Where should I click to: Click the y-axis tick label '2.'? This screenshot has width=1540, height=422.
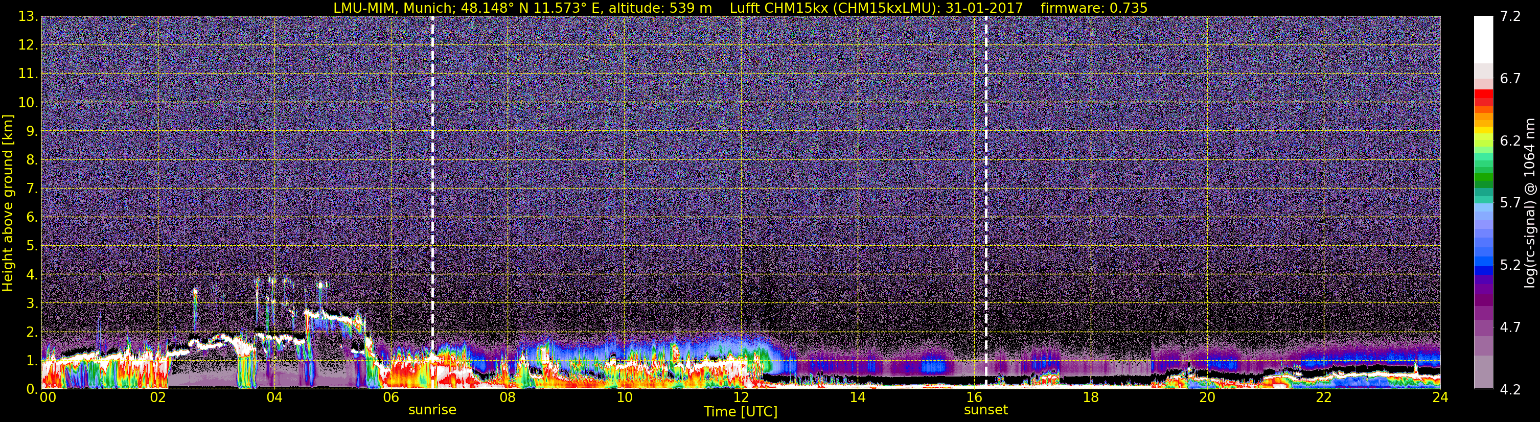(x=32, y=332)
